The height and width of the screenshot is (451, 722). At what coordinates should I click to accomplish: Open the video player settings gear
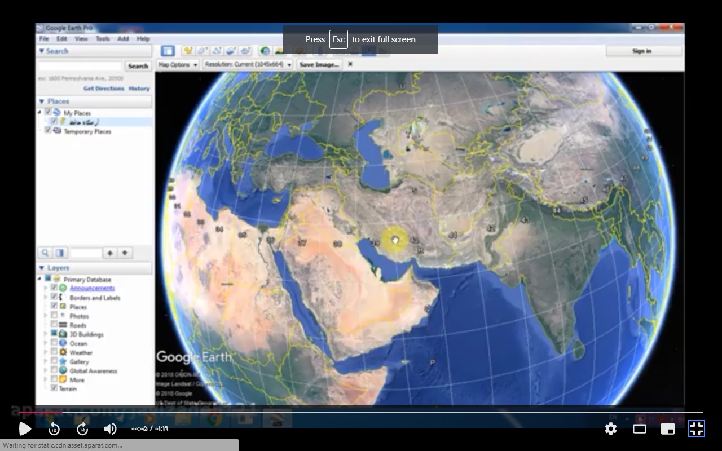(x=610, y=429)
